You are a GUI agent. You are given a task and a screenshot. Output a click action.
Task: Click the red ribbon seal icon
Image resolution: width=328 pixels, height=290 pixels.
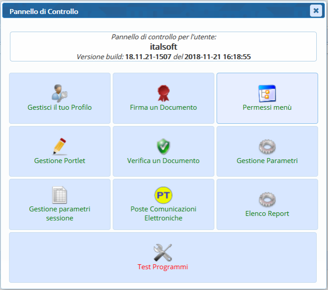pos(163,93)
